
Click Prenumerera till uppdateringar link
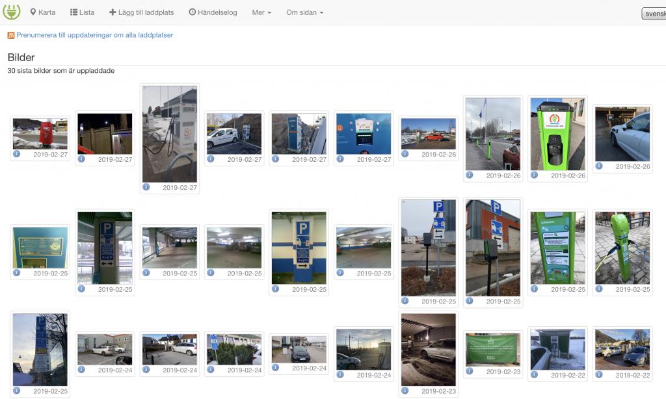94,35
